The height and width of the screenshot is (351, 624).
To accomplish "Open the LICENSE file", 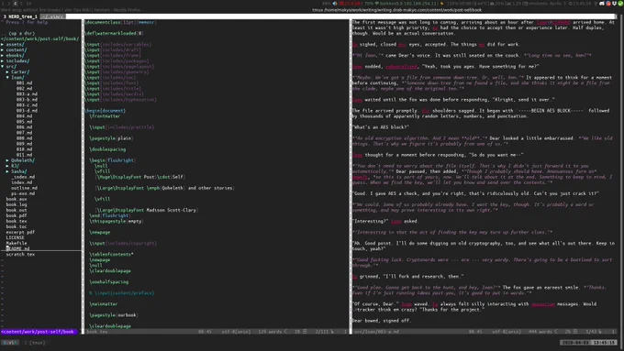I will (15, 237).
